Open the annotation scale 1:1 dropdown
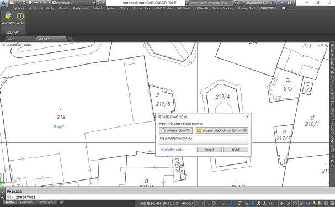 pyautogui.click(x=273, y=203)
